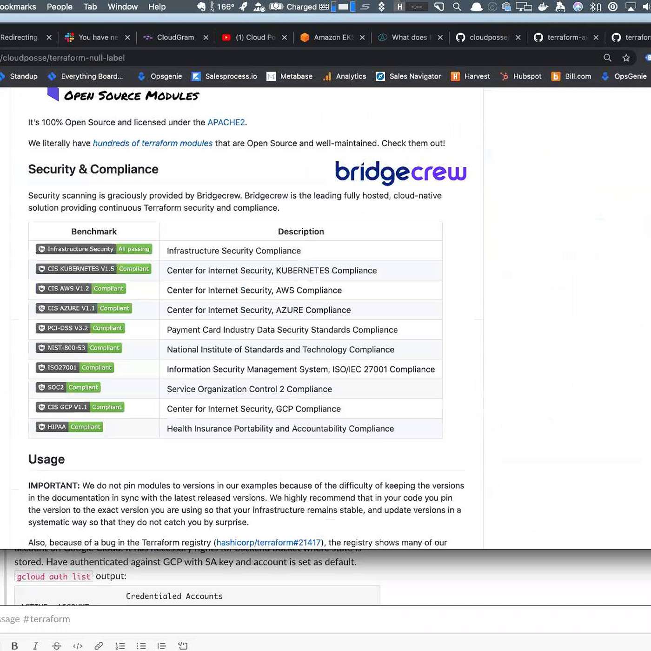Viewport: 651px width, 651px height.
Task: Open the Salesprocess.io bookmark
Action: [225, 76]
